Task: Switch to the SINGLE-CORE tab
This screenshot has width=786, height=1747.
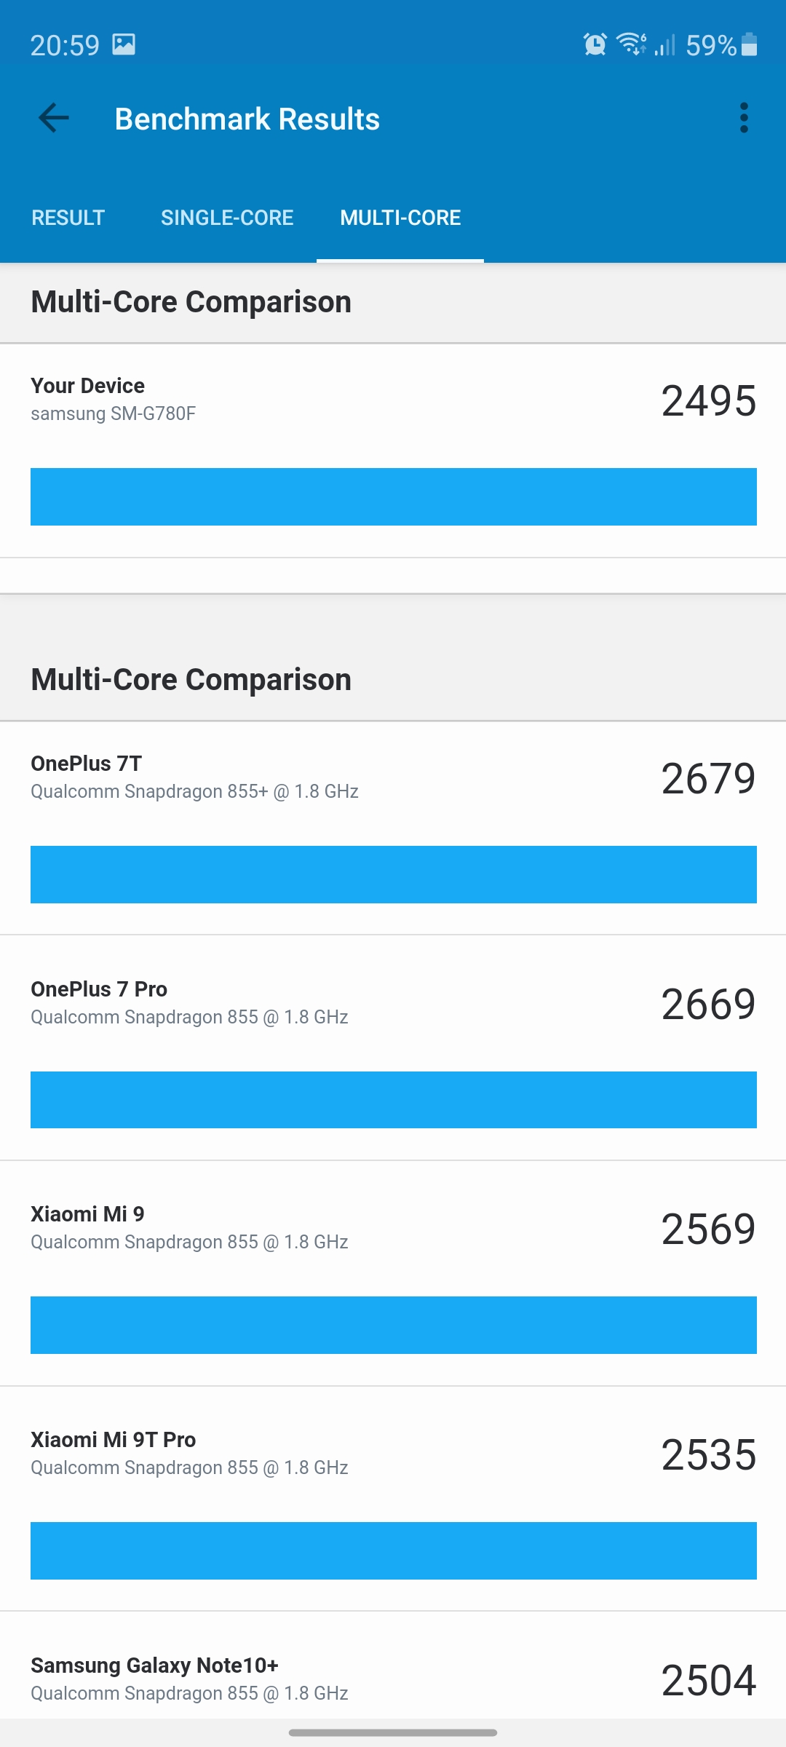Action: coord(227,218)
